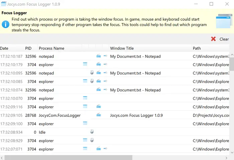Click the blue info icon
Viewport: 234px width, 160px height.
coord(6,24)
